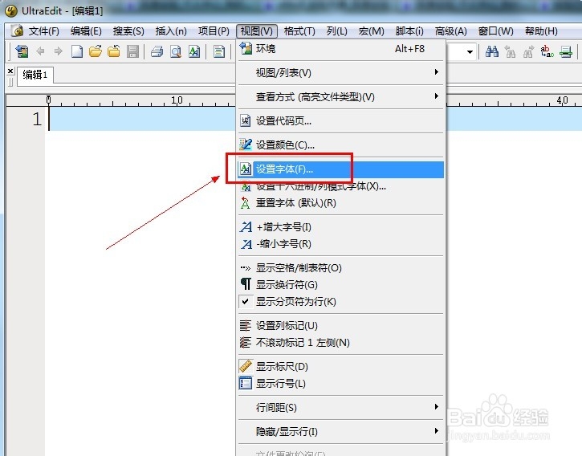Click the forward arrow toolbar icon
The image size is (582, 456).
[x=59, y=51]
